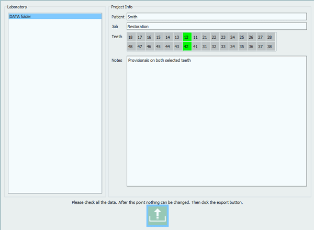The height and width of the screenshot is (230, 314).
Task: Deselect highlighted tooth 42
Action: pos(187,47)
